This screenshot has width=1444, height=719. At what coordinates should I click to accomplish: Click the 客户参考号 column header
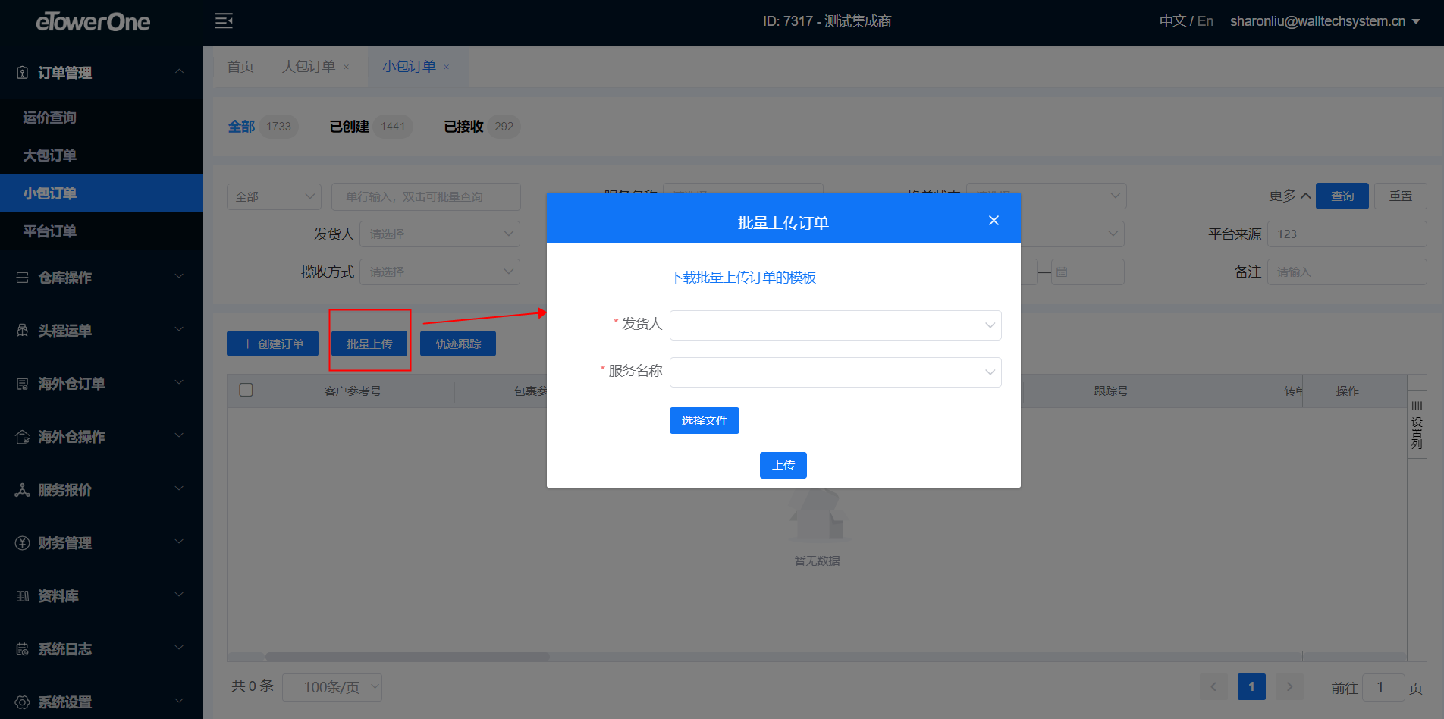(353, 391)
